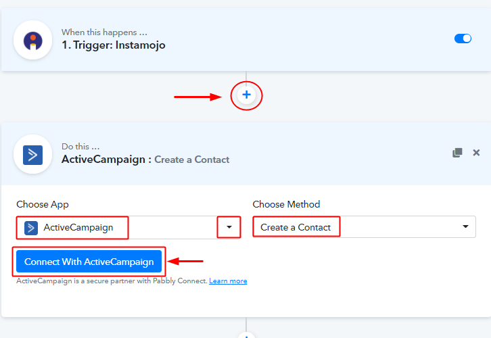The image size is (491, 338).
Task: Open the Learn more link
Action: pyautogui.click(x=228, y=281)
